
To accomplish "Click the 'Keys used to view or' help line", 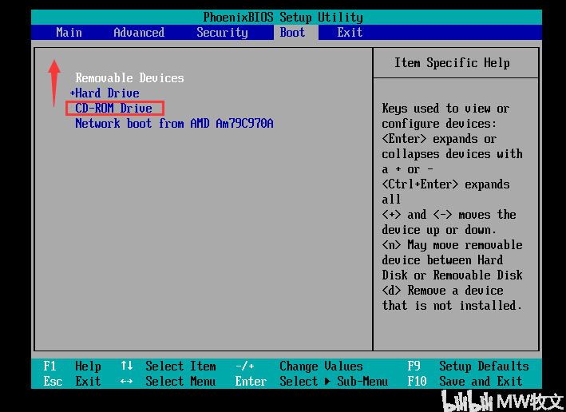I will tap(445, 109).
